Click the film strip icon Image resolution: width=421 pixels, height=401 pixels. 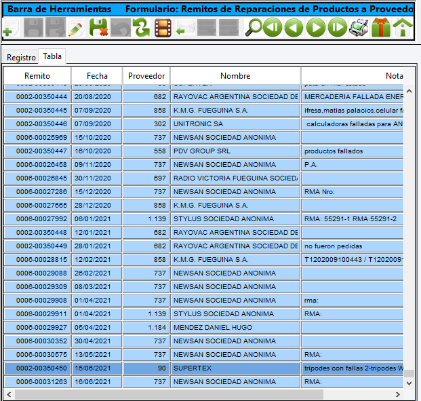pyautogui.click(x=163, y=28)
